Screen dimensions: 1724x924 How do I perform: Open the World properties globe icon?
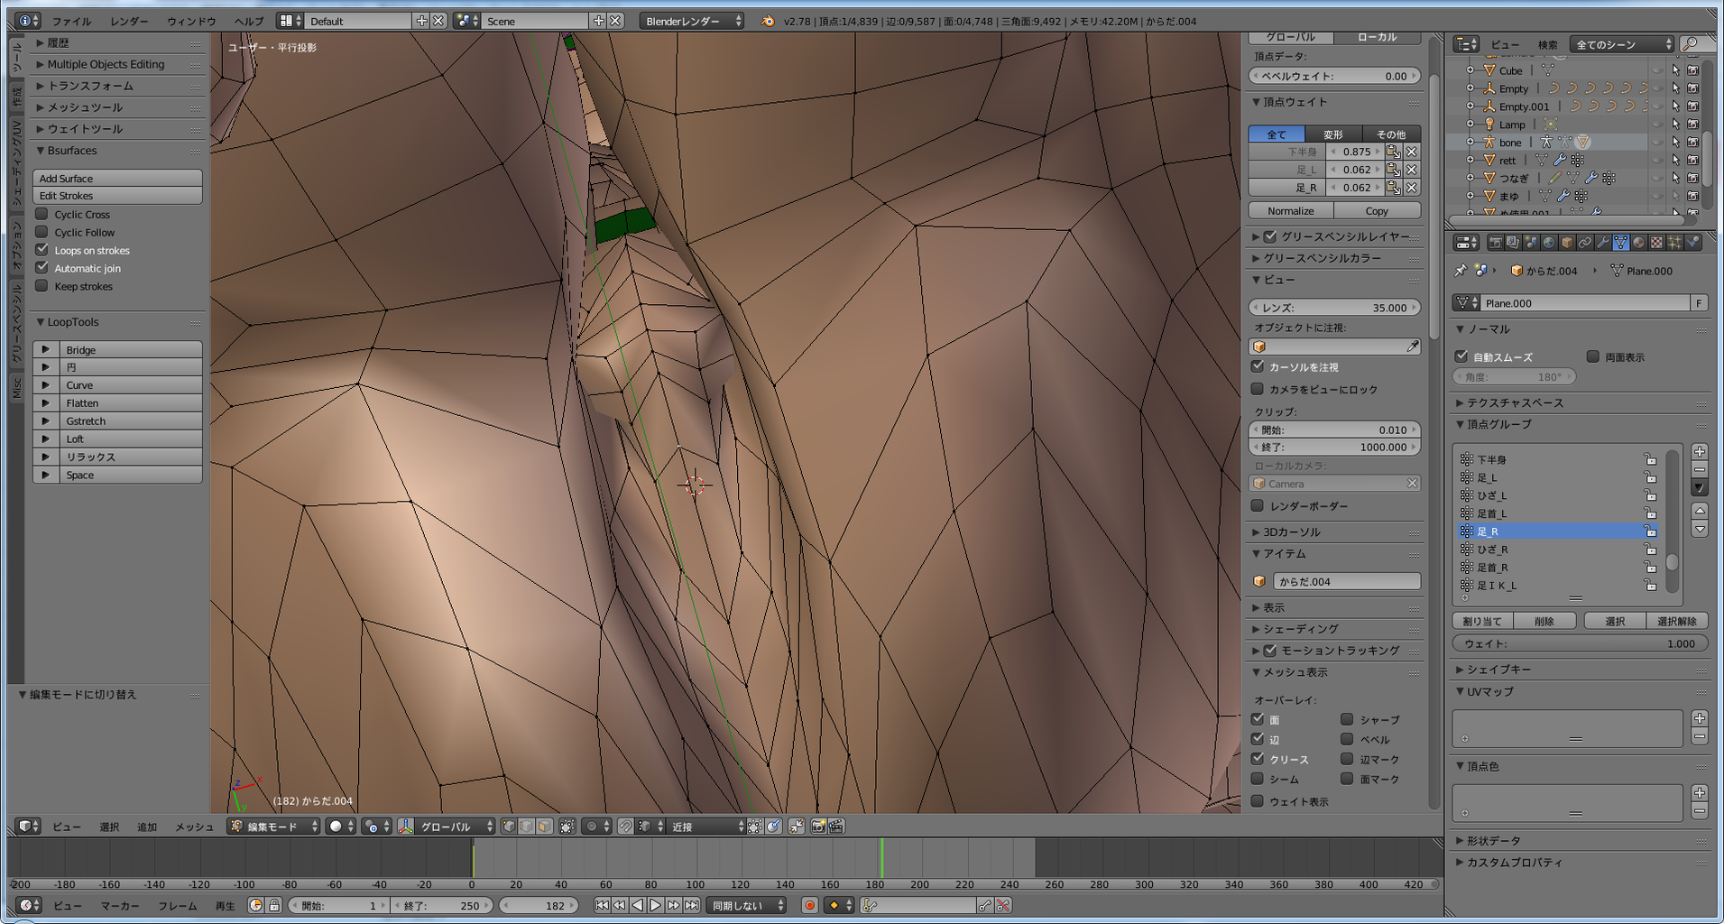[x=1549, y=243]
